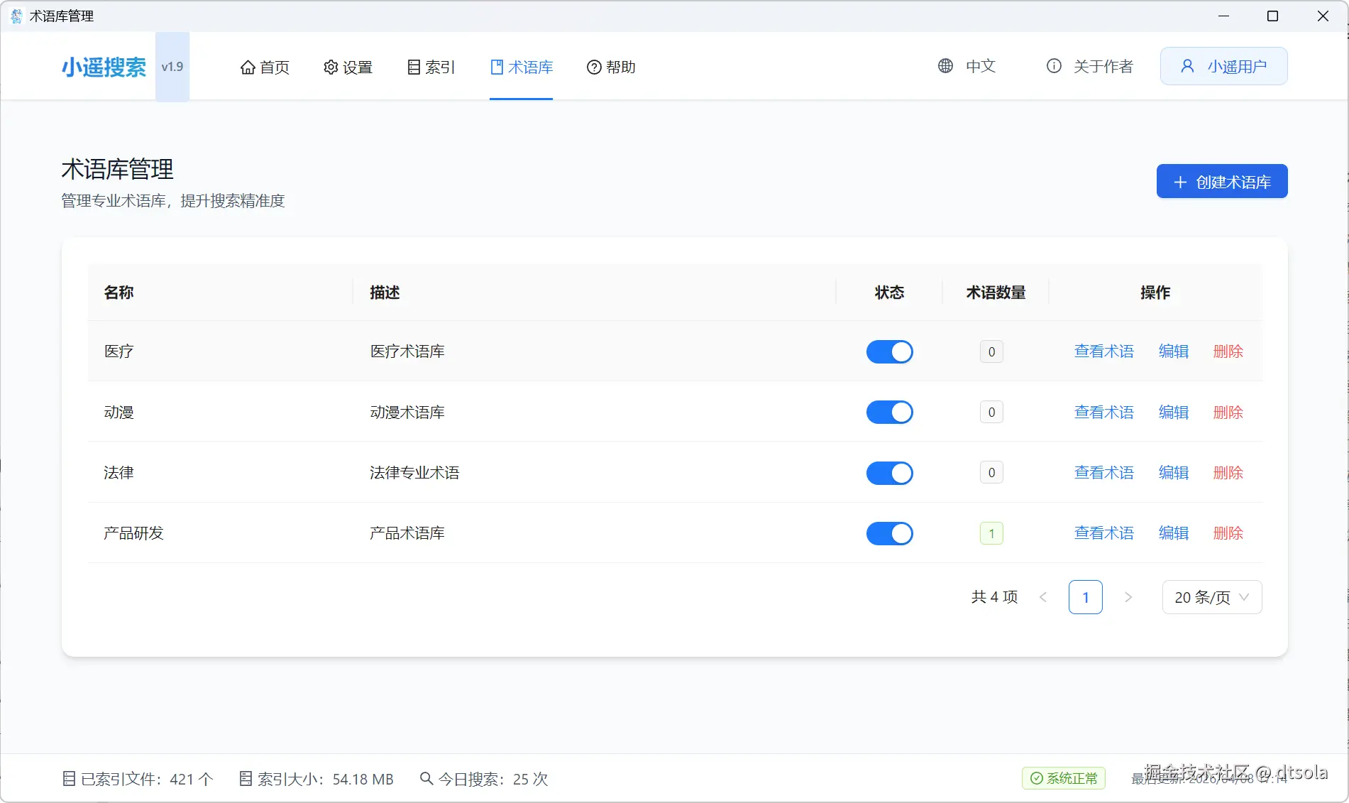The width and height of the screenshot is (1349, 803).
Task: Click the search magnifier icon in status bar
Action: click(x=426, y=778)
